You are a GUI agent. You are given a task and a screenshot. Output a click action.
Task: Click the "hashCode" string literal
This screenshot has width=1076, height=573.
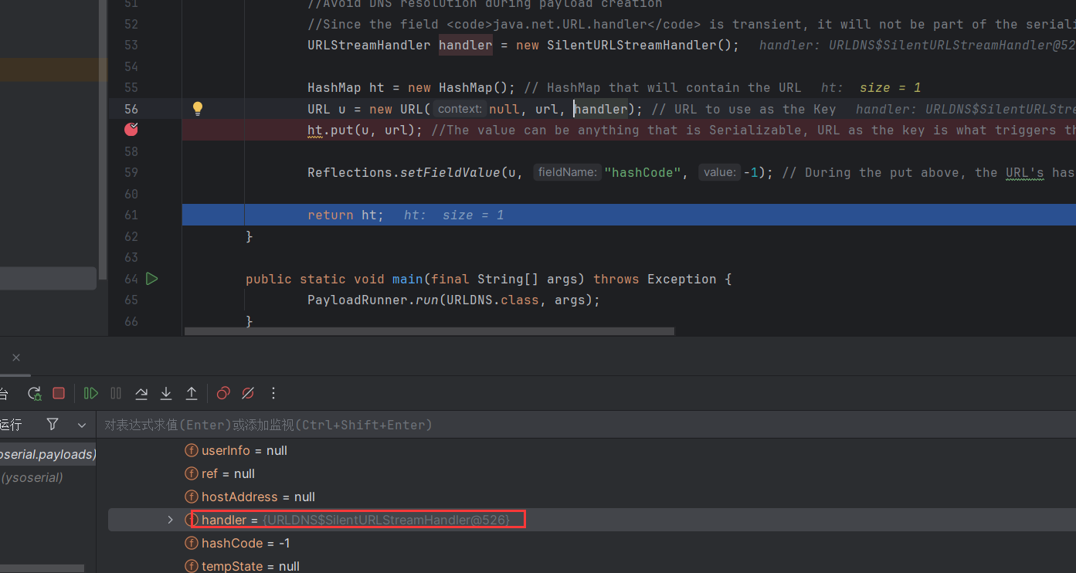643,172
